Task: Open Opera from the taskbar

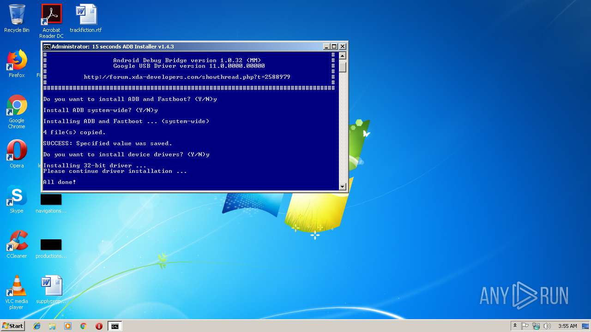Action: pos(99,326)
